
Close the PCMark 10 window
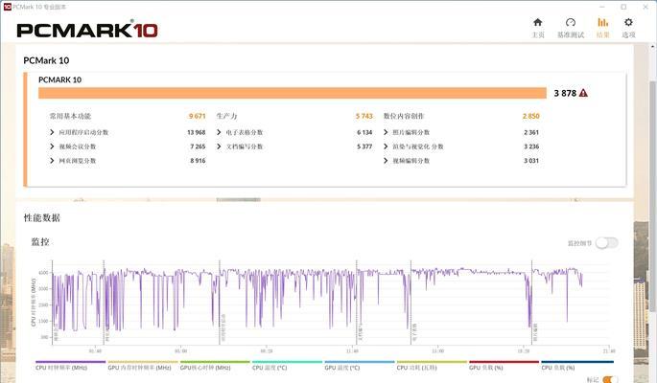coord(645,7)
